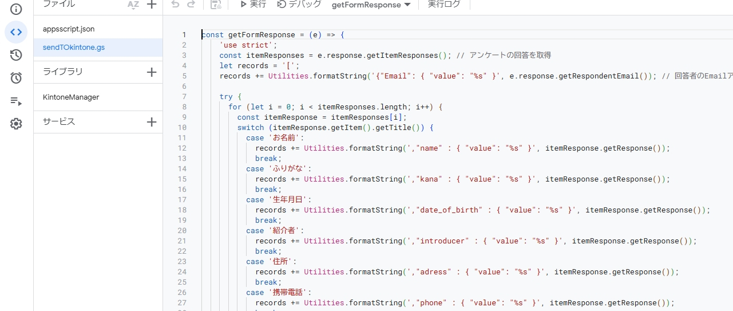Image resolution: width=733 pixels, height=311 pixels.
Task: Open the 実行ログ execution log
Action: point(444,5)
